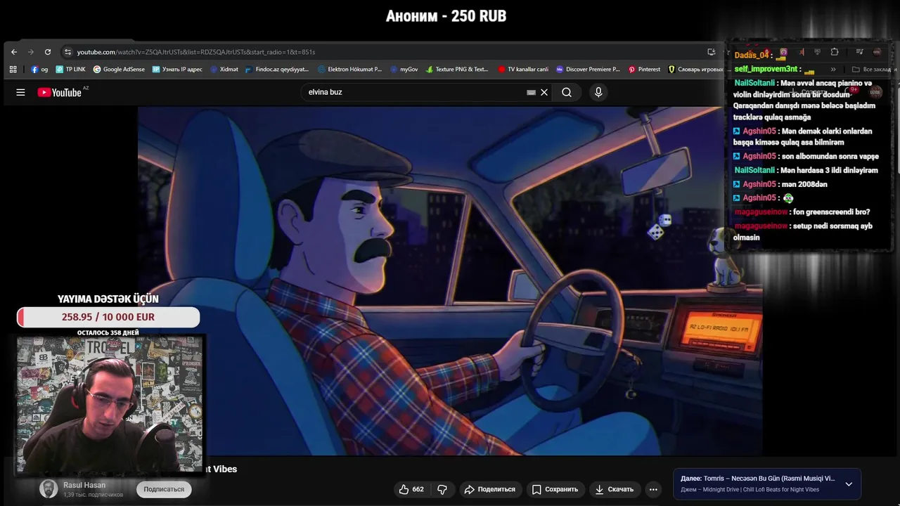Open the TP LINK bookmark
The width and height of the screenshot is (900, 506).
pyautogui.click(x=70, y=70)
